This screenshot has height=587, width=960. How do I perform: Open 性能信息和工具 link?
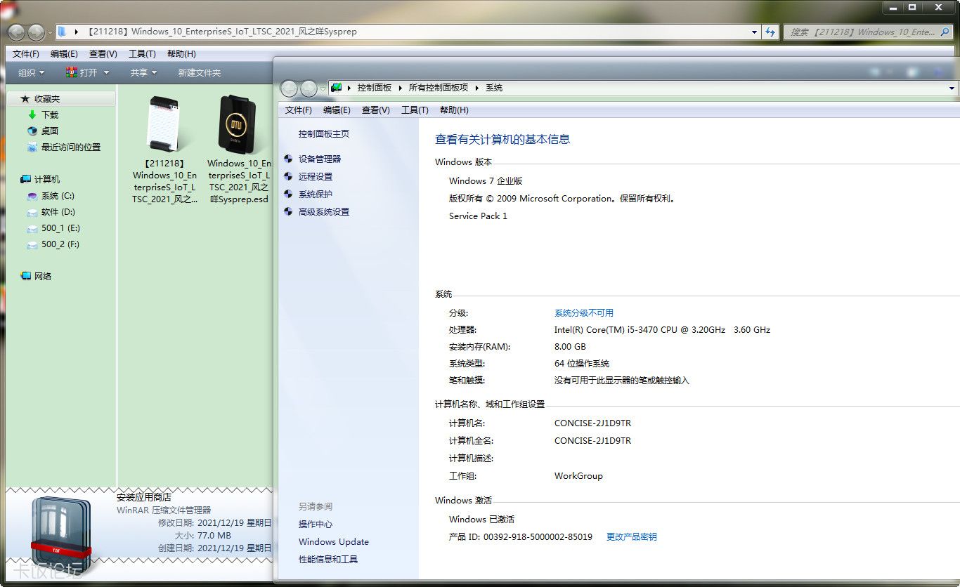click(x=328, y=560)
